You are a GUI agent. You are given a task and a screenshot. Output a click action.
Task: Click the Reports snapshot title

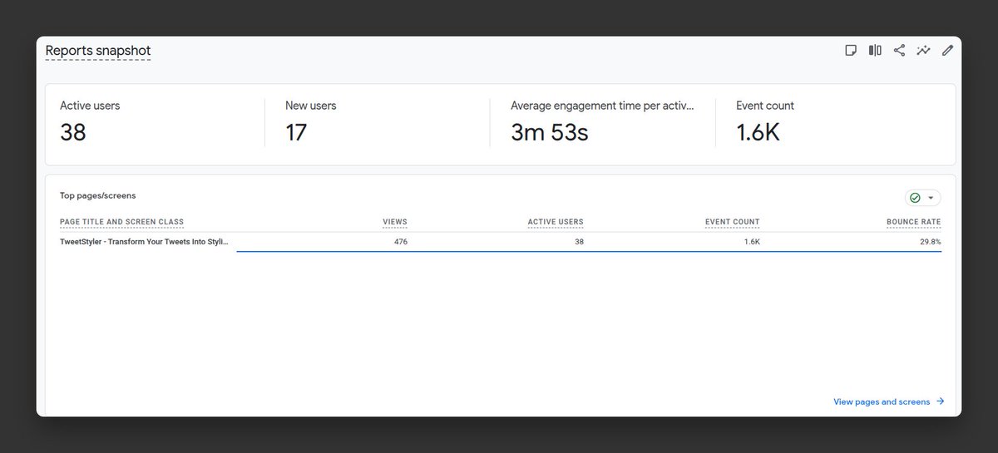(98, 51)
